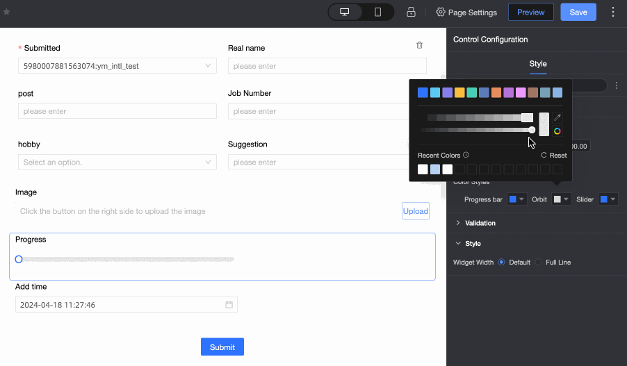Open Progress bar color dropdown
This screenshot has height=366, width=627.
coord(516,199)
